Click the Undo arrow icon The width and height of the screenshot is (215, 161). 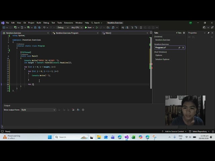click(x=44, y=28)
